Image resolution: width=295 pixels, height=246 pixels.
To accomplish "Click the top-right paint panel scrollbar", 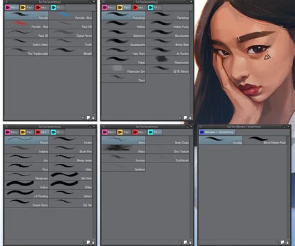I will click(x=192, y=62).
